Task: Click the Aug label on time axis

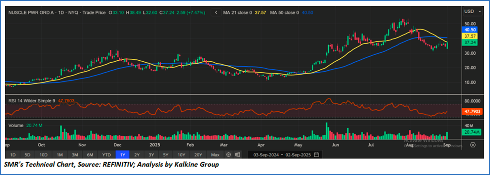Action: [x=409, y=145]
